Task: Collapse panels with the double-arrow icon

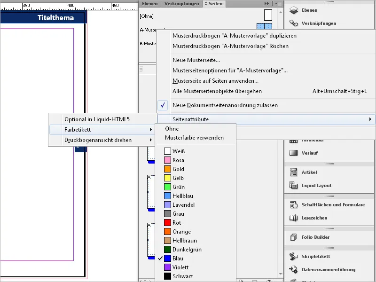Action: tap(266, 4)
